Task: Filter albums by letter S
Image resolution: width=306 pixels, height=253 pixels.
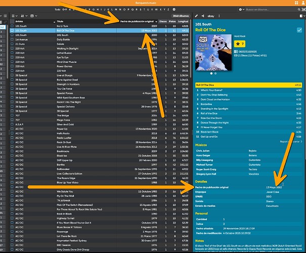Action: click(x=140, y=10)
